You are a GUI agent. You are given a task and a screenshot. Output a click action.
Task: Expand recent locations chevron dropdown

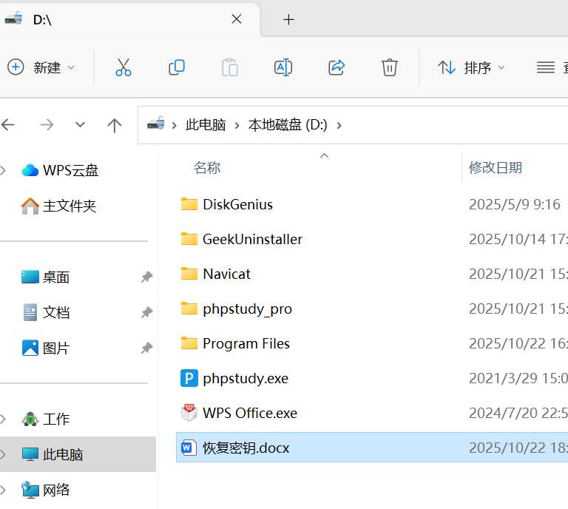pyautogui.click(x=81, y=126)
